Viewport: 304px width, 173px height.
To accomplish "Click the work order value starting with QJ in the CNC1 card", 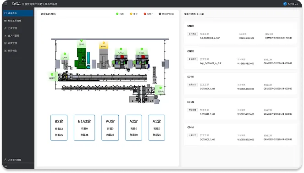I will [210, 38].
